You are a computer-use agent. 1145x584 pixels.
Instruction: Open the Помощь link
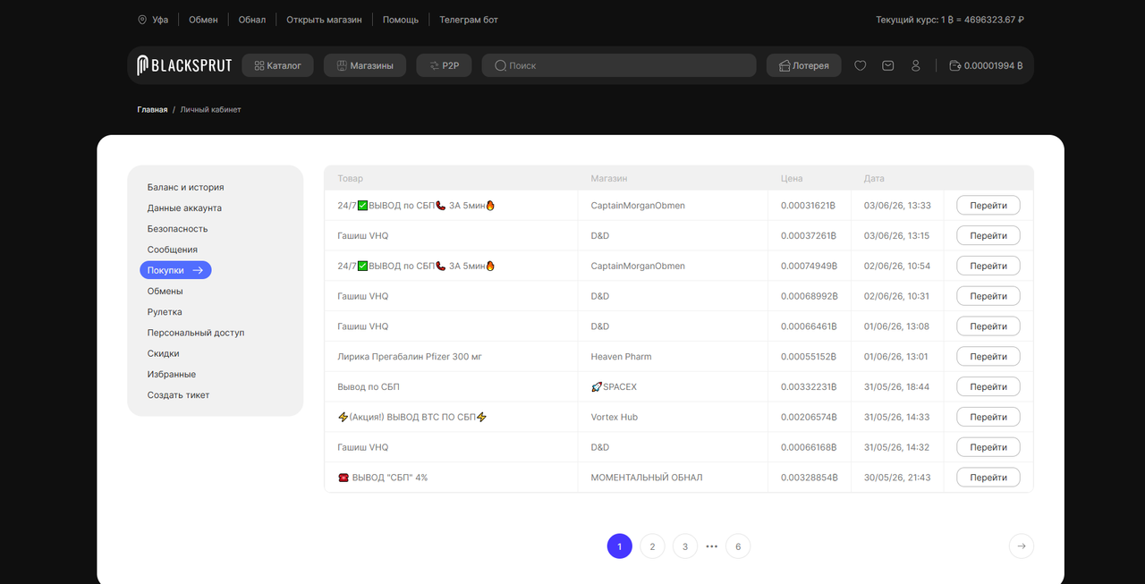pos(400,20)
